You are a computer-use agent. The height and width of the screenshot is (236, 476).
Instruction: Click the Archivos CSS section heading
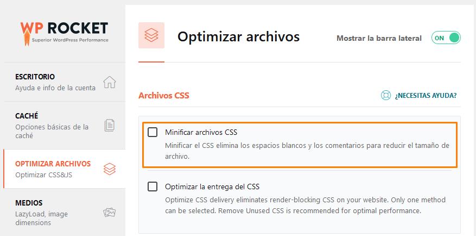[164, 96]
